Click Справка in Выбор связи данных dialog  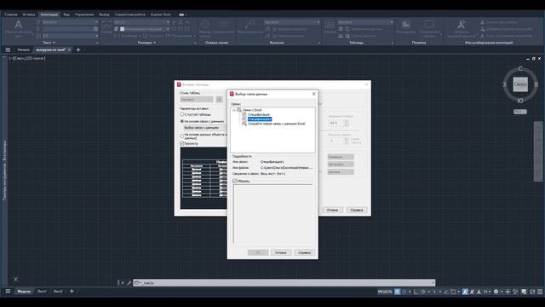[305, 252]
